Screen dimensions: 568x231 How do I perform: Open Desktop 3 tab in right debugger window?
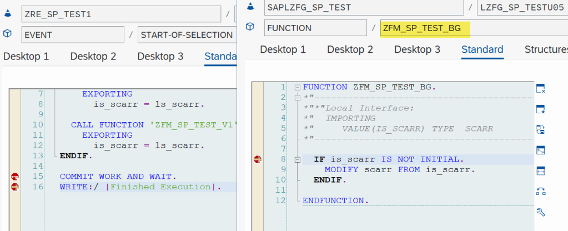click(418, 49)
